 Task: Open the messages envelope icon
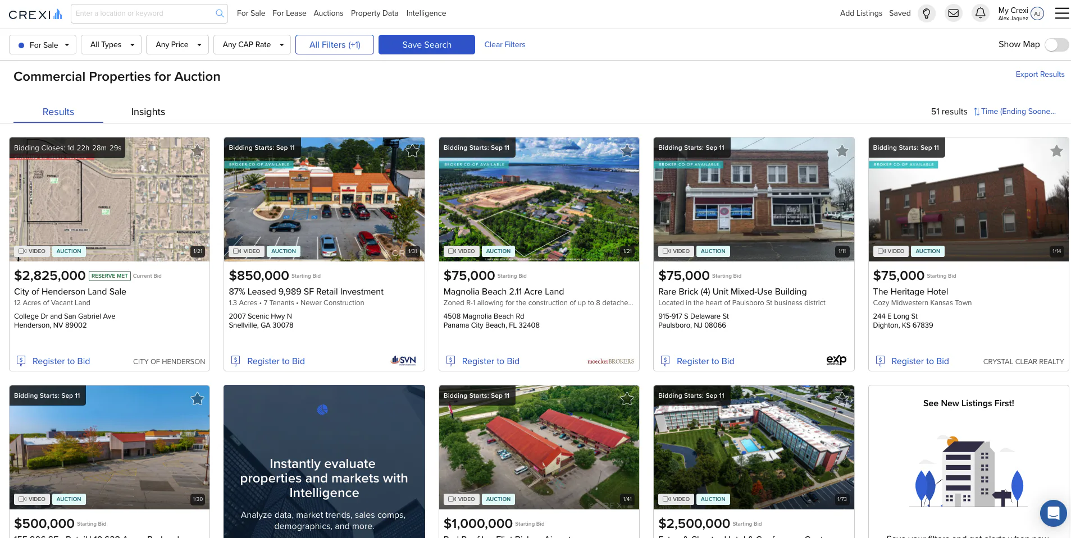[x=954, y=13]
